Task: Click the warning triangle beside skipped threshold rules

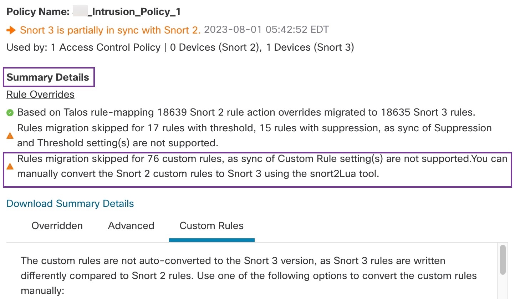Action: click(x=10, y=135)
